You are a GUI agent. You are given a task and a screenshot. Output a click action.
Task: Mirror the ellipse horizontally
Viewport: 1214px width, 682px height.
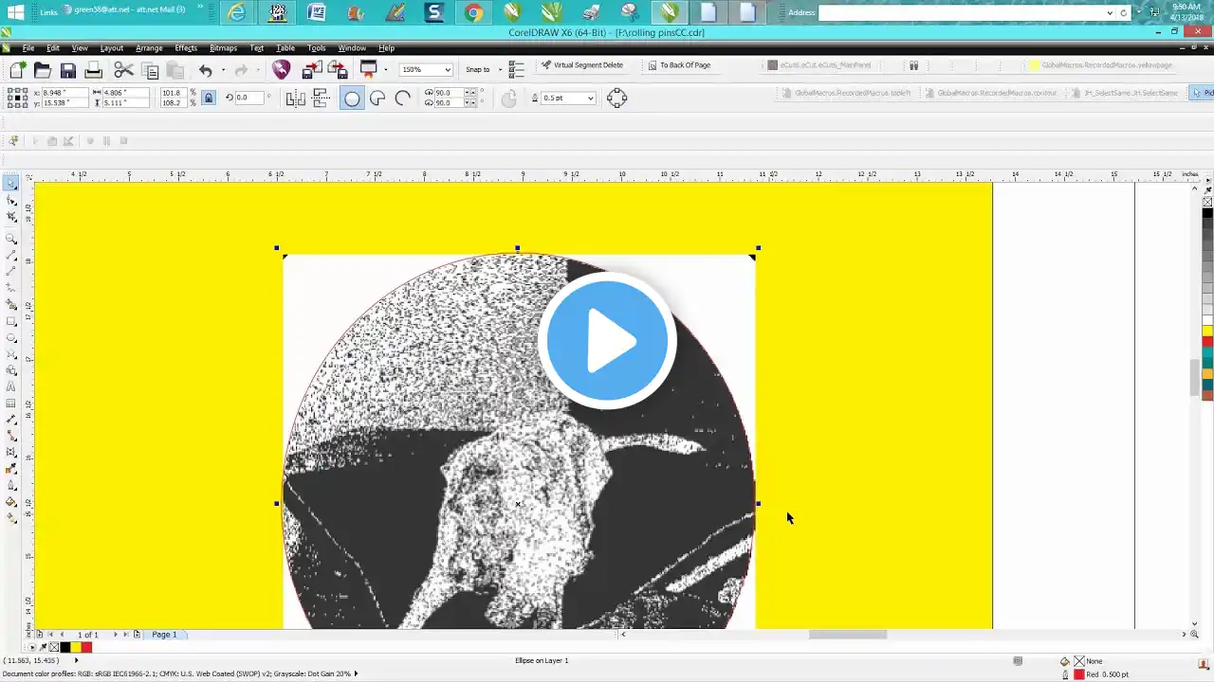click(295, 98)
